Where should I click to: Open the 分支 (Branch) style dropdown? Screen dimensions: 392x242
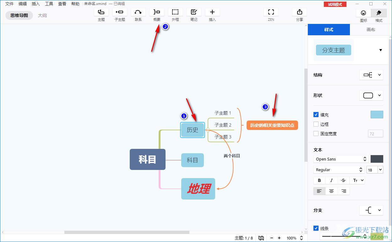point(371,210)
